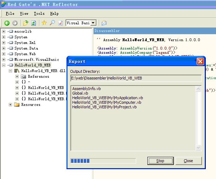Select the mscorlib assembly icon
The height and width of the screenshot is (179, 216).
10,31
